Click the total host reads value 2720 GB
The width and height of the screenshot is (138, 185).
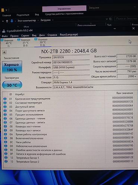127,56
